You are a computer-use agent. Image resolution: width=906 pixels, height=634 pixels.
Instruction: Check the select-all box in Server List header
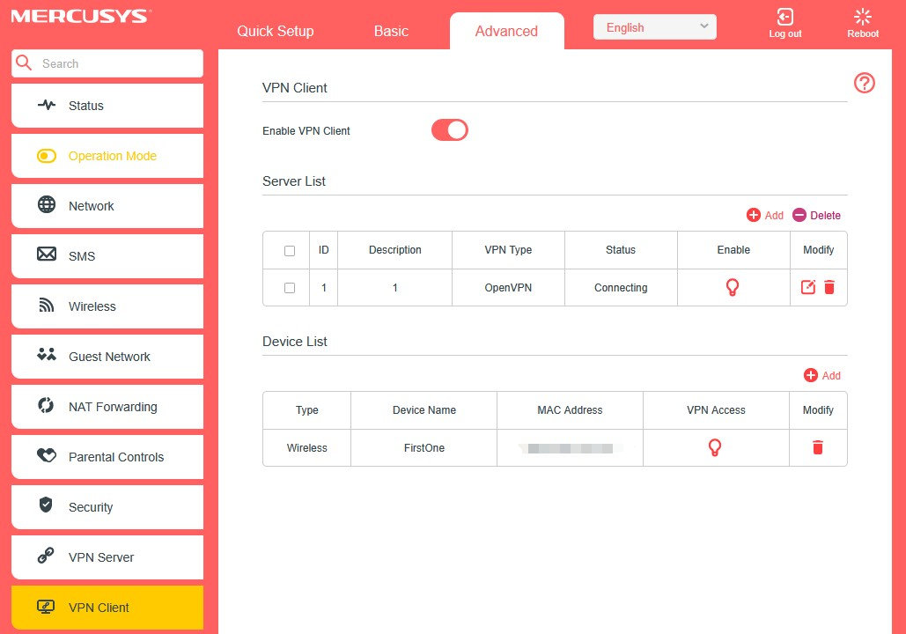[290, 251]
